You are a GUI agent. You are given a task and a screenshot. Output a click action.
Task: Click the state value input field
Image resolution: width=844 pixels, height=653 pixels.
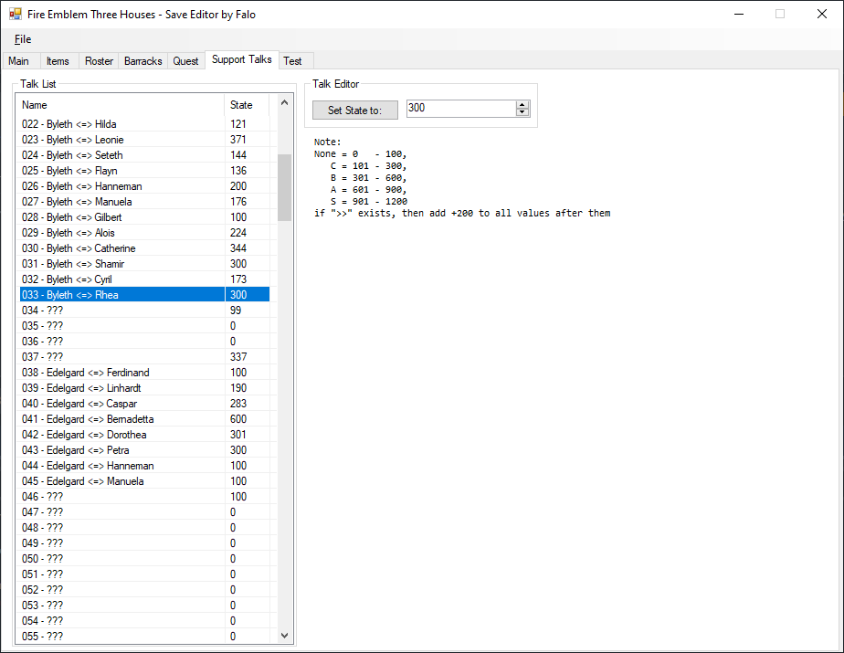pos(460,108)
